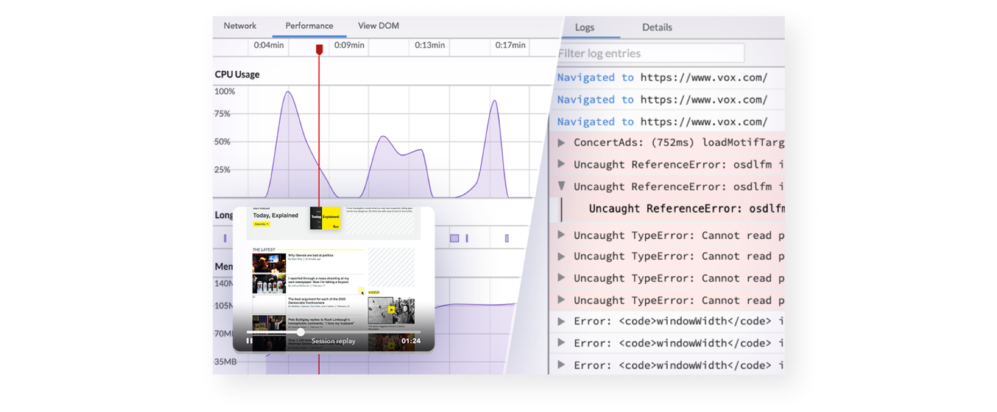Expand the first Uncaught TypeError entry
The image size is (997, 412).
pos(561,234)
